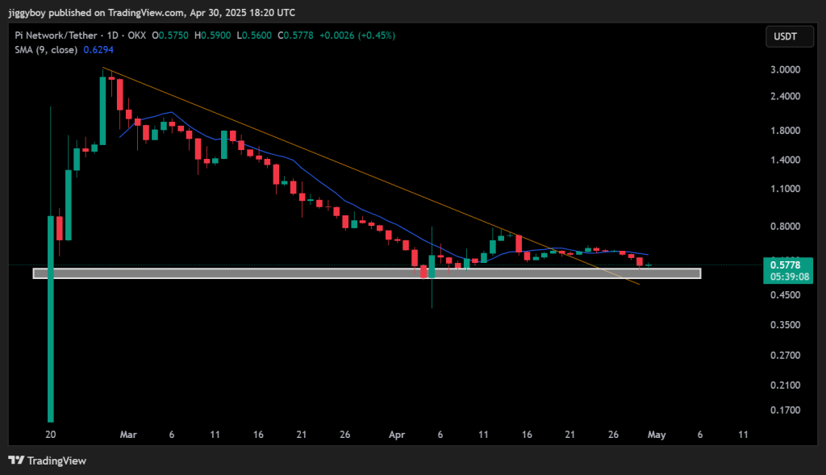This screenshot has height=475, width=826.
Task: Select the 3.0000 price axis label
Action: (785, 69)
